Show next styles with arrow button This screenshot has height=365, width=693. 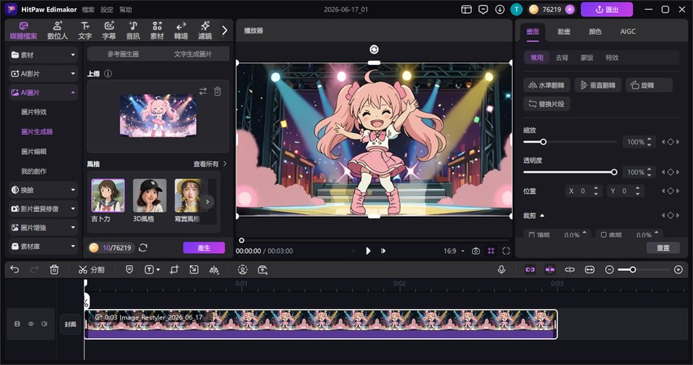[x=207, y=202]
